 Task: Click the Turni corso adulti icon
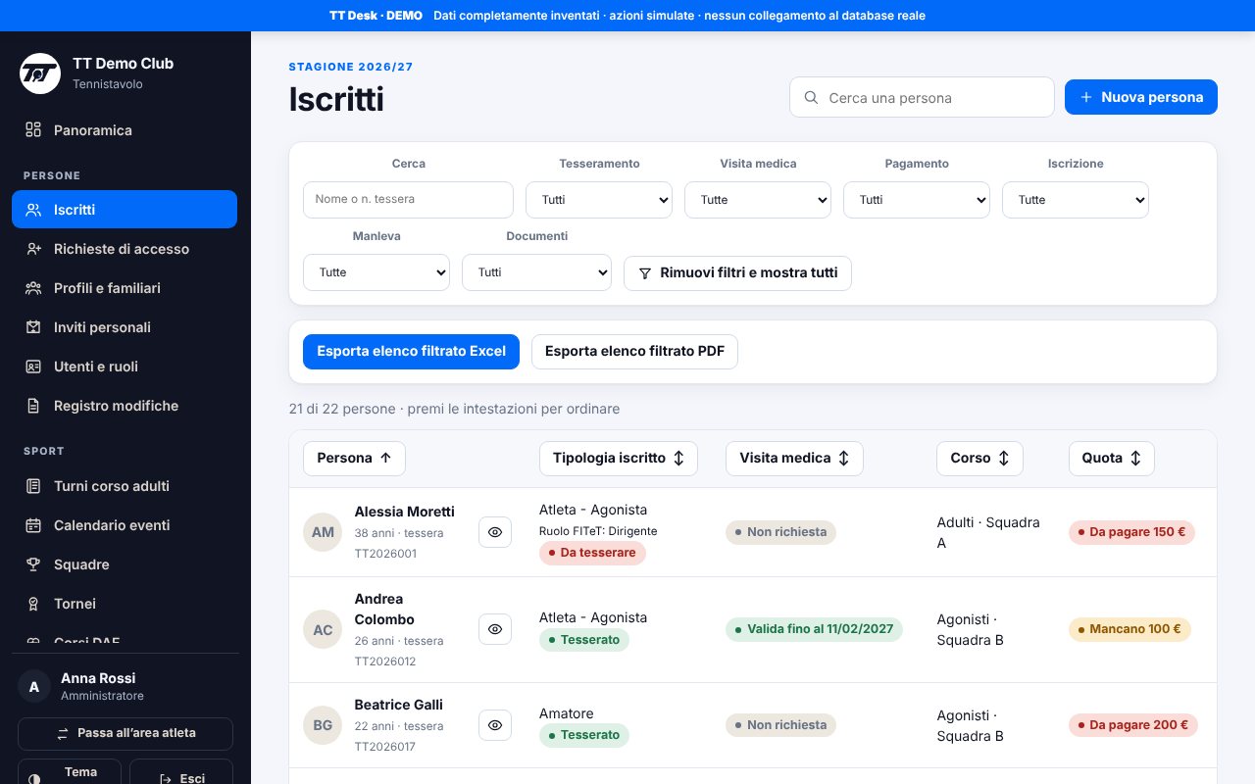[x=33, y=486]
